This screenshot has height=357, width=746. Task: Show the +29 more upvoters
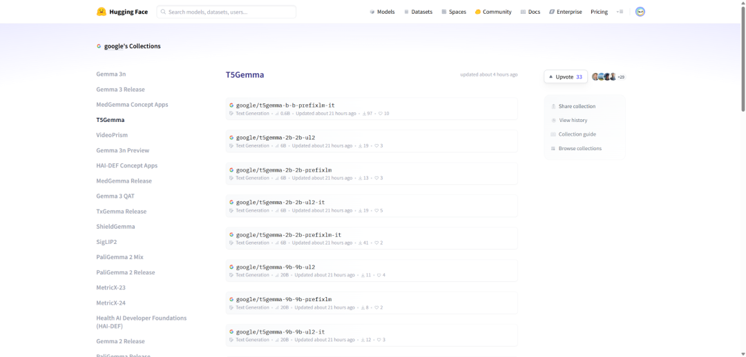(x=621, y=77)
